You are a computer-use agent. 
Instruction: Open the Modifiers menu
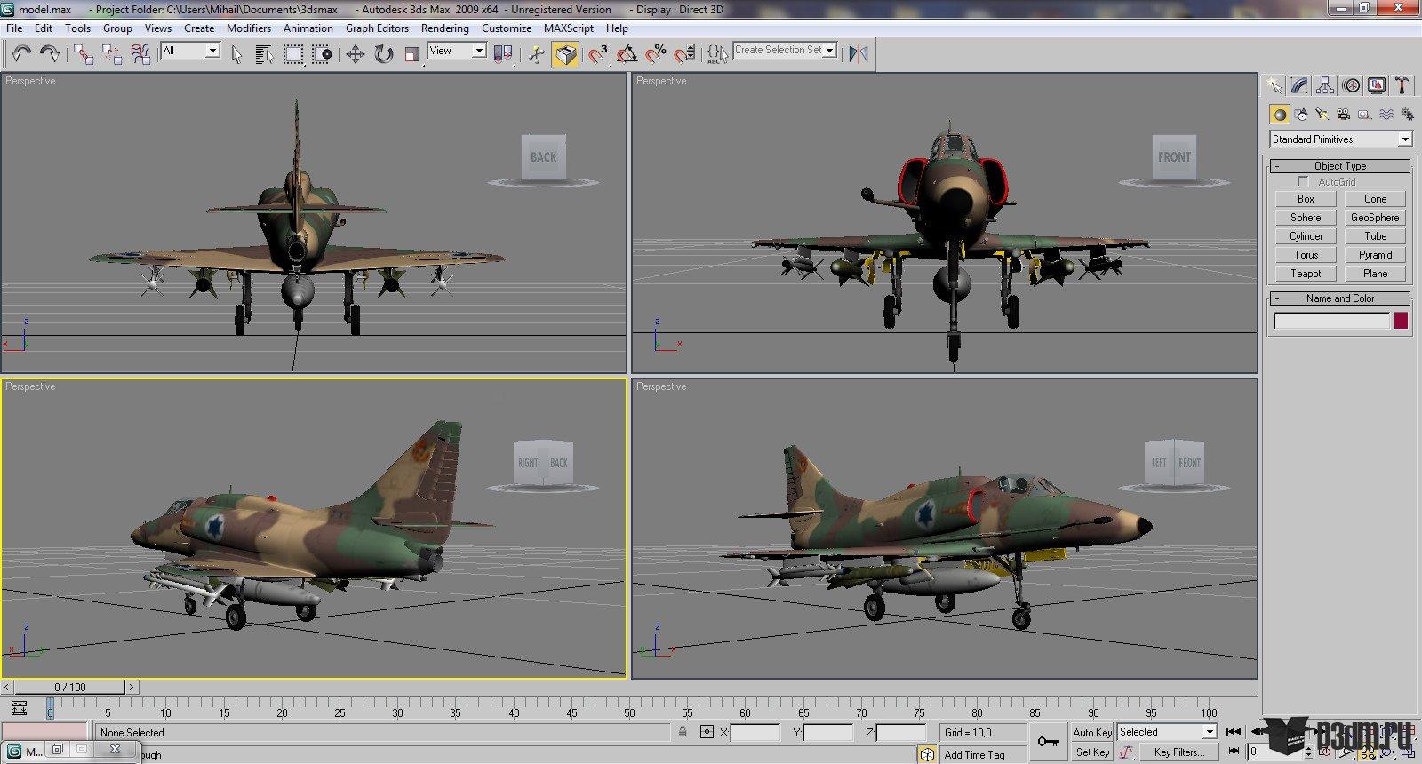point(248,28)
